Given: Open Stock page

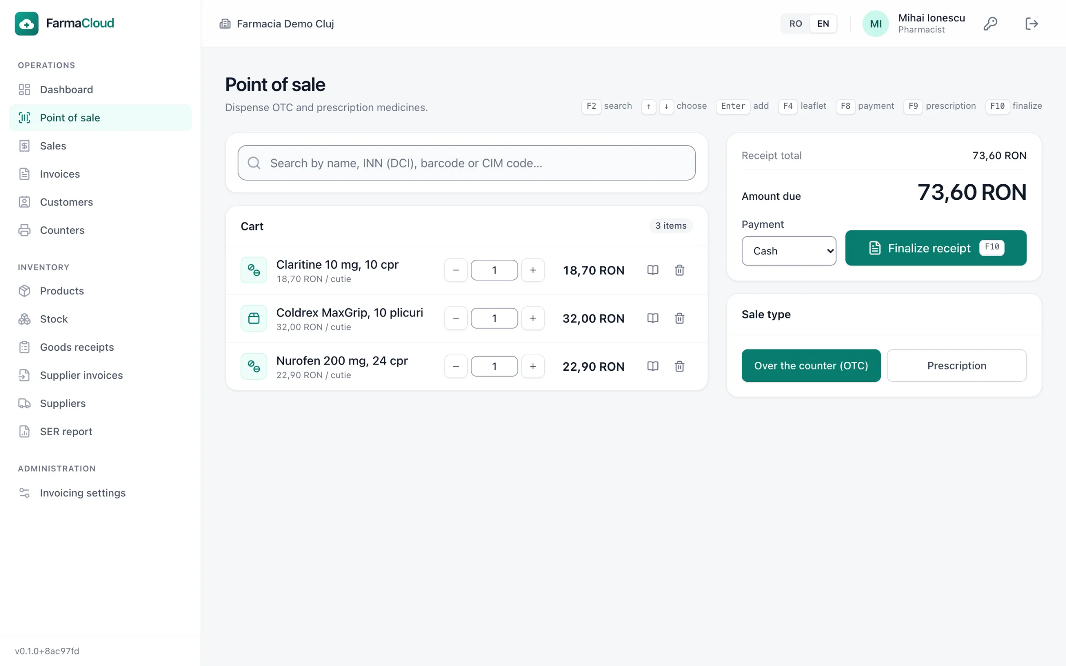Looking at the screenshot, I should 100,319.
